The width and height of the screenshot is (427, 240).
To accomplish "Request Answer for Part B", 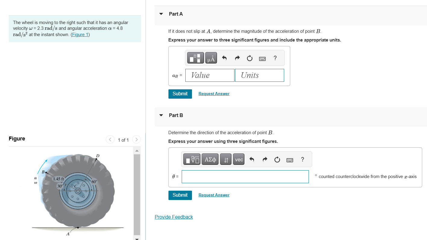I will (x=214, y=195).
